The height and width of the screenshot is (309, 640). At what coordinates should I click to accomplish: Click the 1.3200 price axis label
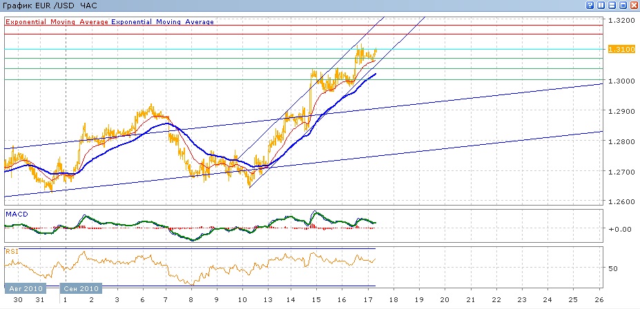point(619,20)
